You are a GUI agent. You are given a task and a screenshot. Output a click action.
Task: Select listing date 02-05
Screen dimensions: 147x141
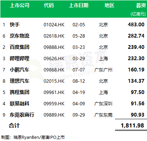click(x=79, y=25)
